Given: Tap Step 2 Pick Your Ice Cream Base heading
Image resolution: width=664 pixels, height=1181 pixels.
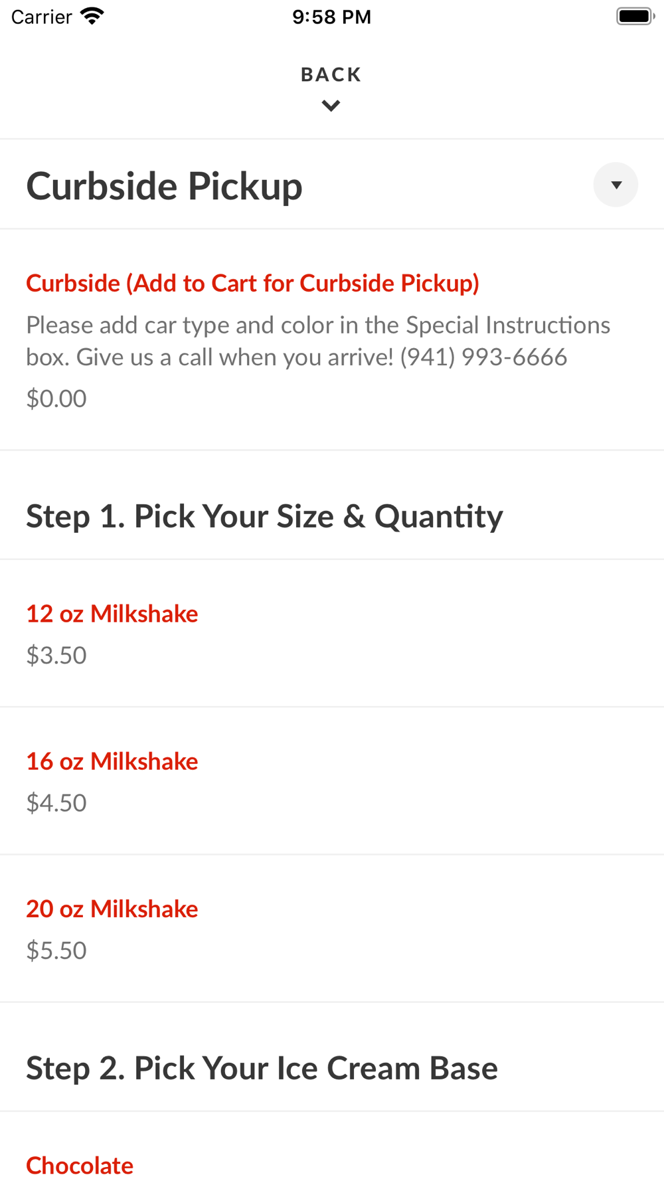Looking at the screenshot, I should [262, 1068].
